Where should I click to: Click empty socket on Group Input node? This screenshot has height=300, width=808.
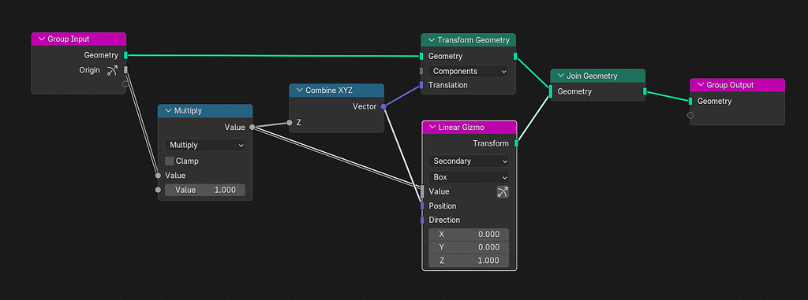tap(125, 84)
